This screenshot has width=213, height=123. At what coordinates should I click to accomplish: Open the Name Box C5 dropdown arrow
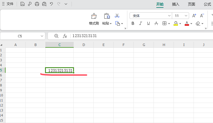click(x=42, y=36)
